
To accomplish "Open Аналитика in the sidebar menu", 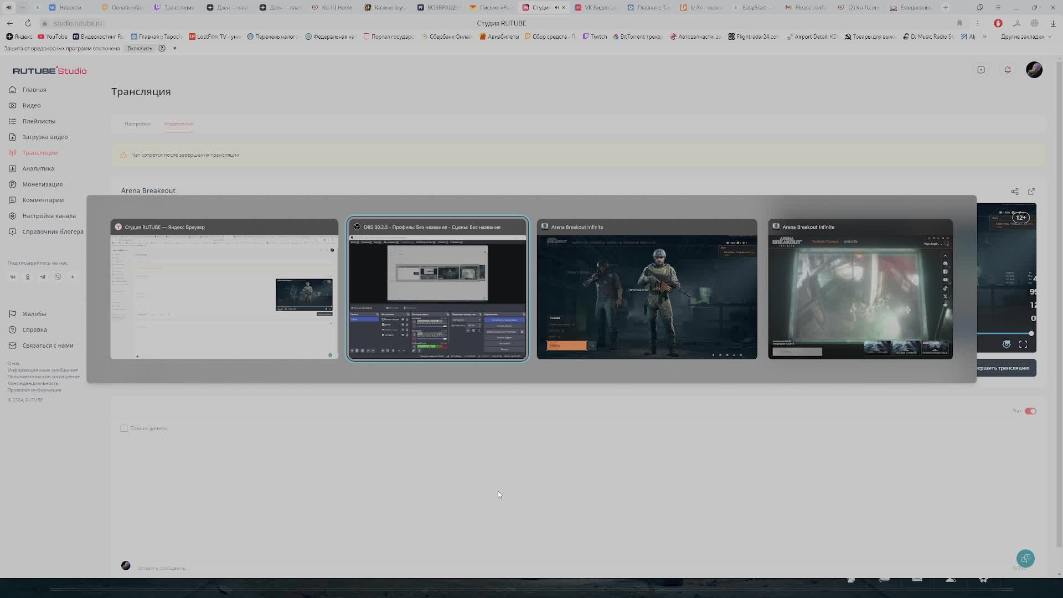I will (38, 168).
